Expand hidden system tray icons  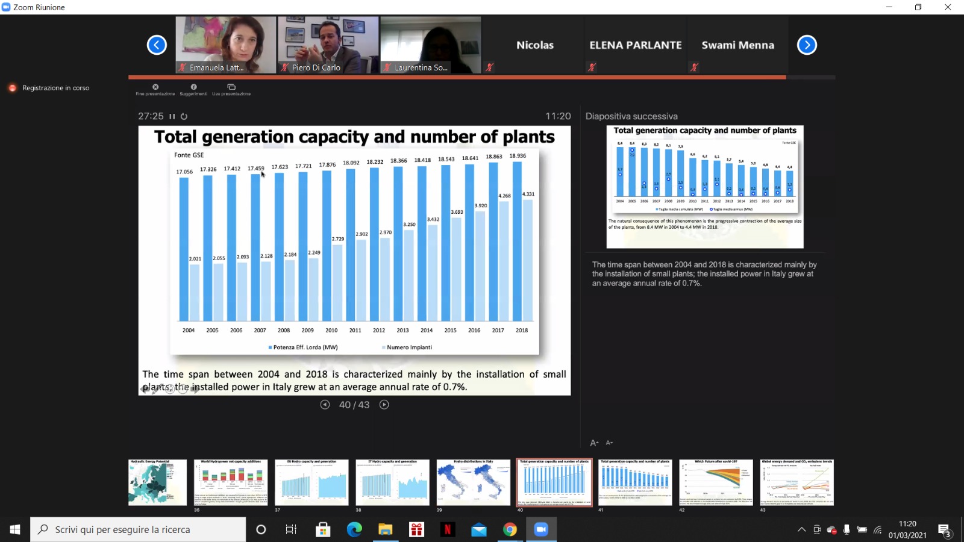pyautogui.click(x=801, y=530)
